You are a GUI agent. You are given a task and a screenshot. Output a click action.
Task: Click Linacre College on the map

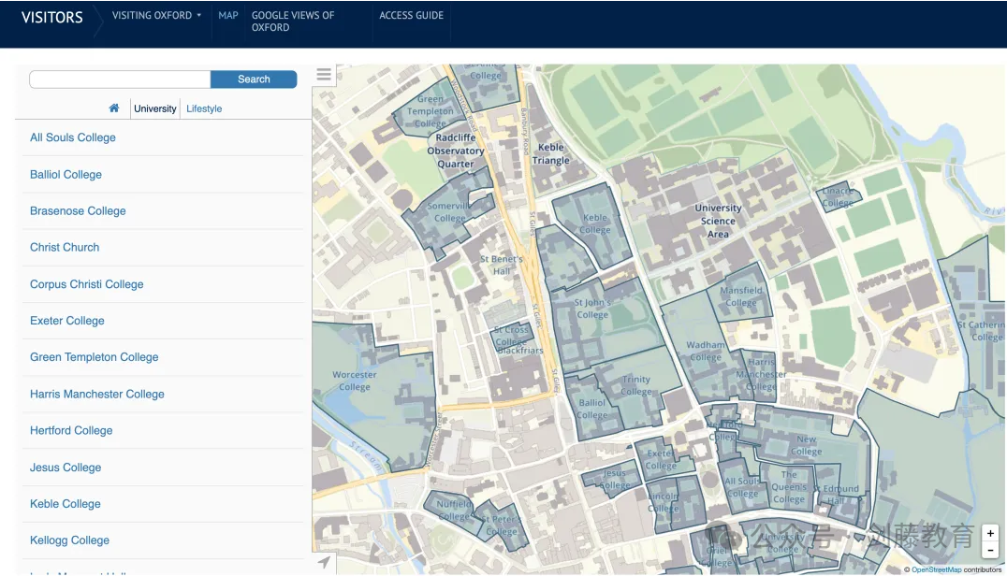[839, 197]
